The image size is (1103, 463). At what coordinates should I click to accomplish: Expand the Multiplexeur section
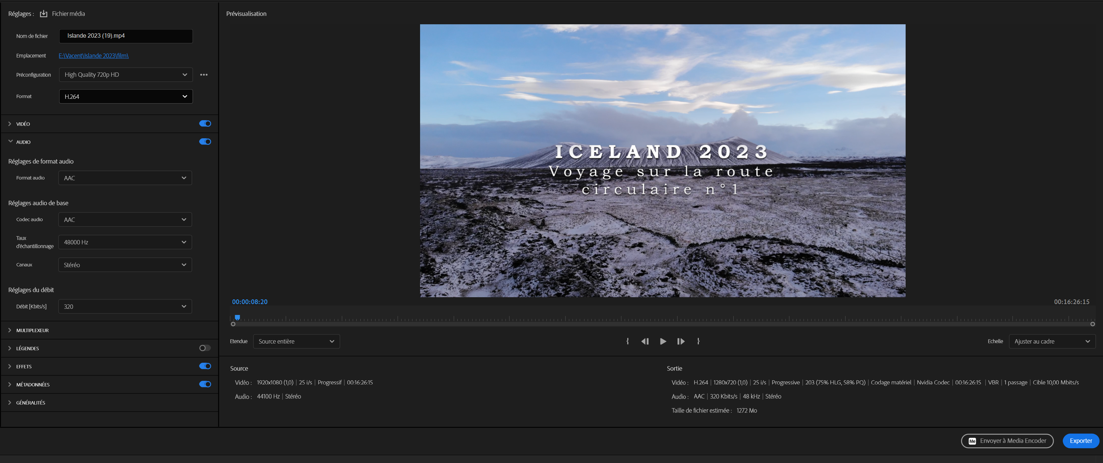[x=32, y=330]
